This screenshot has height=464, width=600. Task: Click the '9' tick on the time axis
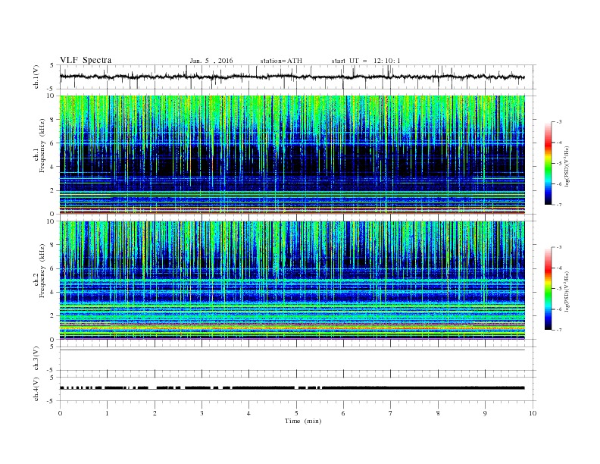(x=485, y=413)
